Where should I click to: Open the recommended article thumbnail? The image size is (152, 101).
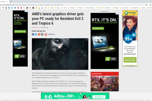[x=105, y=84]
